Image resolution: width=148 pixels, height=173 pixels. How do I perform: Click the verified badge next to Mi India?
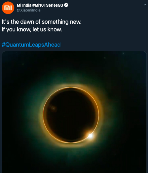[66, 5]
